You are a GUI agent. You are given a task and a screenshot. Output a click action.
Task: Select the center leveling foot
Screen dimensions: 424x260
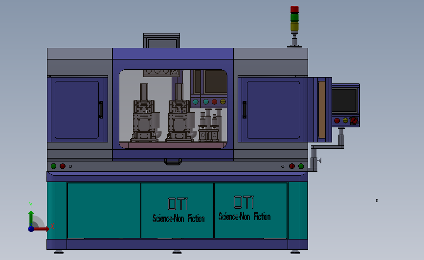coord(177,252)
